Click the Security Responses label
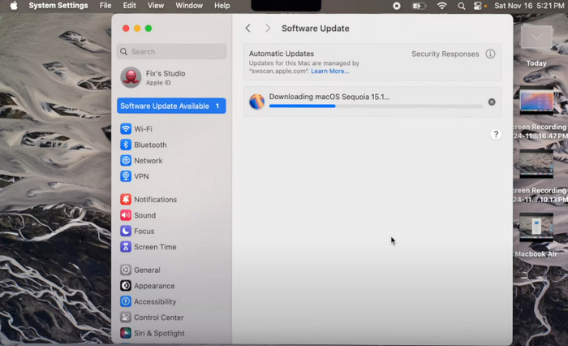Screen dimensions: 568x346 tap(445, 54)
